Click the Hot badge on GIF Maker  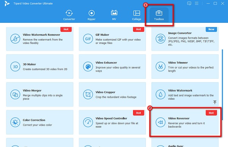coord(139,29)
